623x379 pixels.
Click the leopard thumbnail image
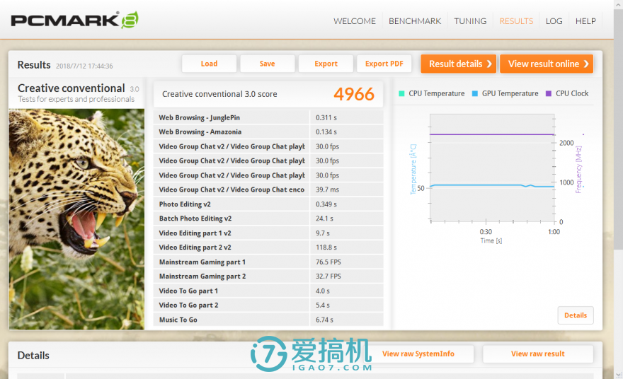(x=76, y=219)
